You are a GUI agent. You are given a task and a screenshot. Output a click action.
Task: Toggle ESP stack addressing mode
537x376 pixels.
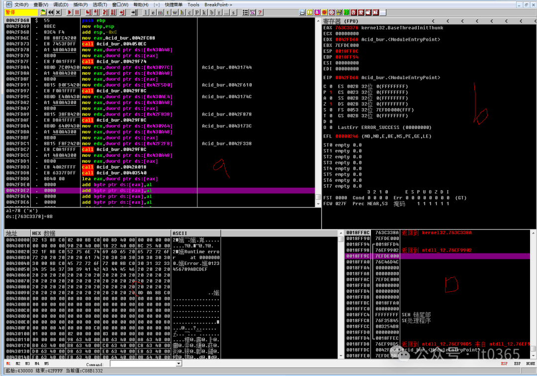tap(504, 364)
